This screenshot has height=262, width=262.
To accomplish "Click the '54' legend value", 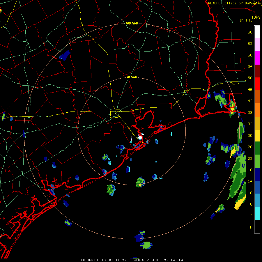I will coord(250,67).
